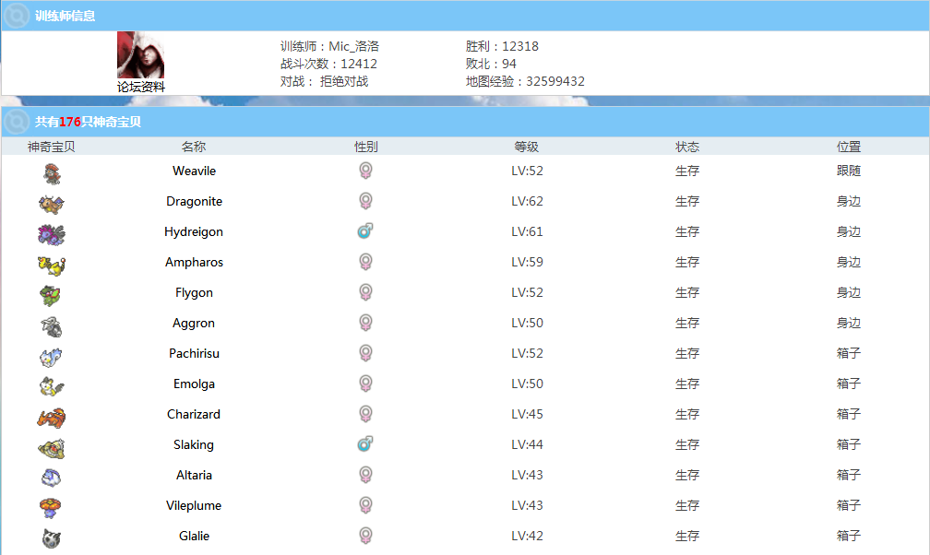Viewport: 930px width, 555px height.
Task: Click the 等级 column header
Action: [527, 147]
